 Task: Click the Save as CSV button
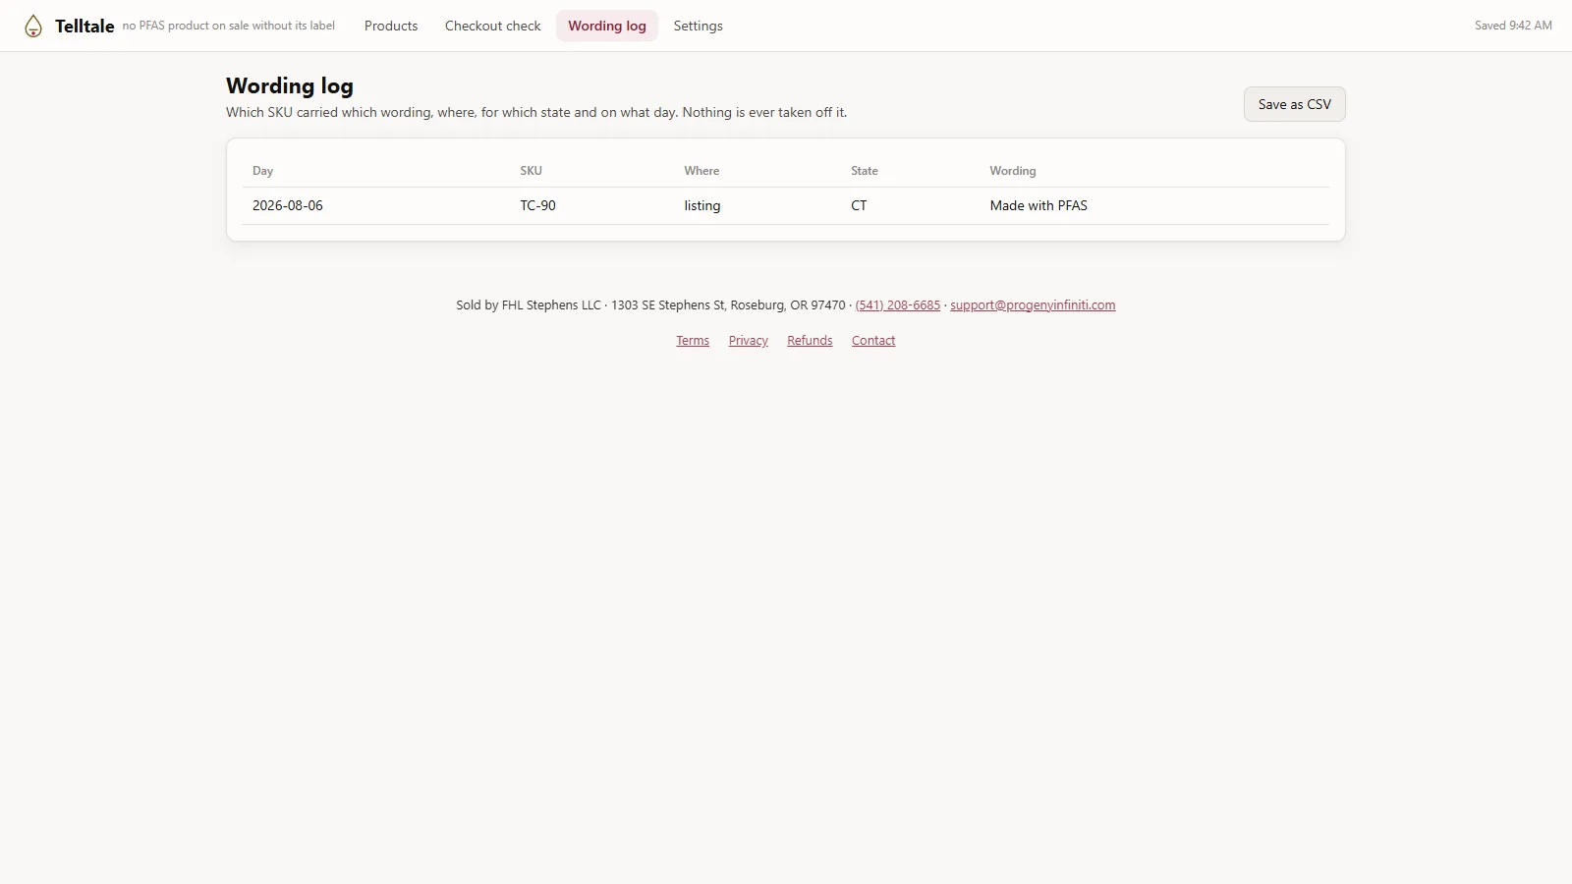(1294, 104)
